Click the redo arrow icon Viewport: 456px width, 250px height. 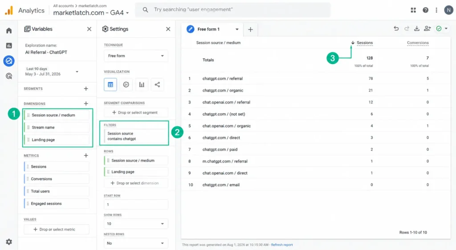407,28
